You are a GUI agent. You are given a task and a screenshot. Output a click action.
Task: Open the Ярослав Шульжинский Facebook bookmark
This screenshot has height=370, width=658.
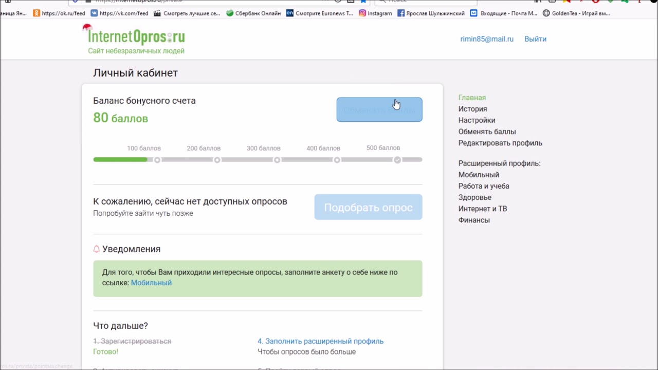pyautogui.click(x=431, y=13)
